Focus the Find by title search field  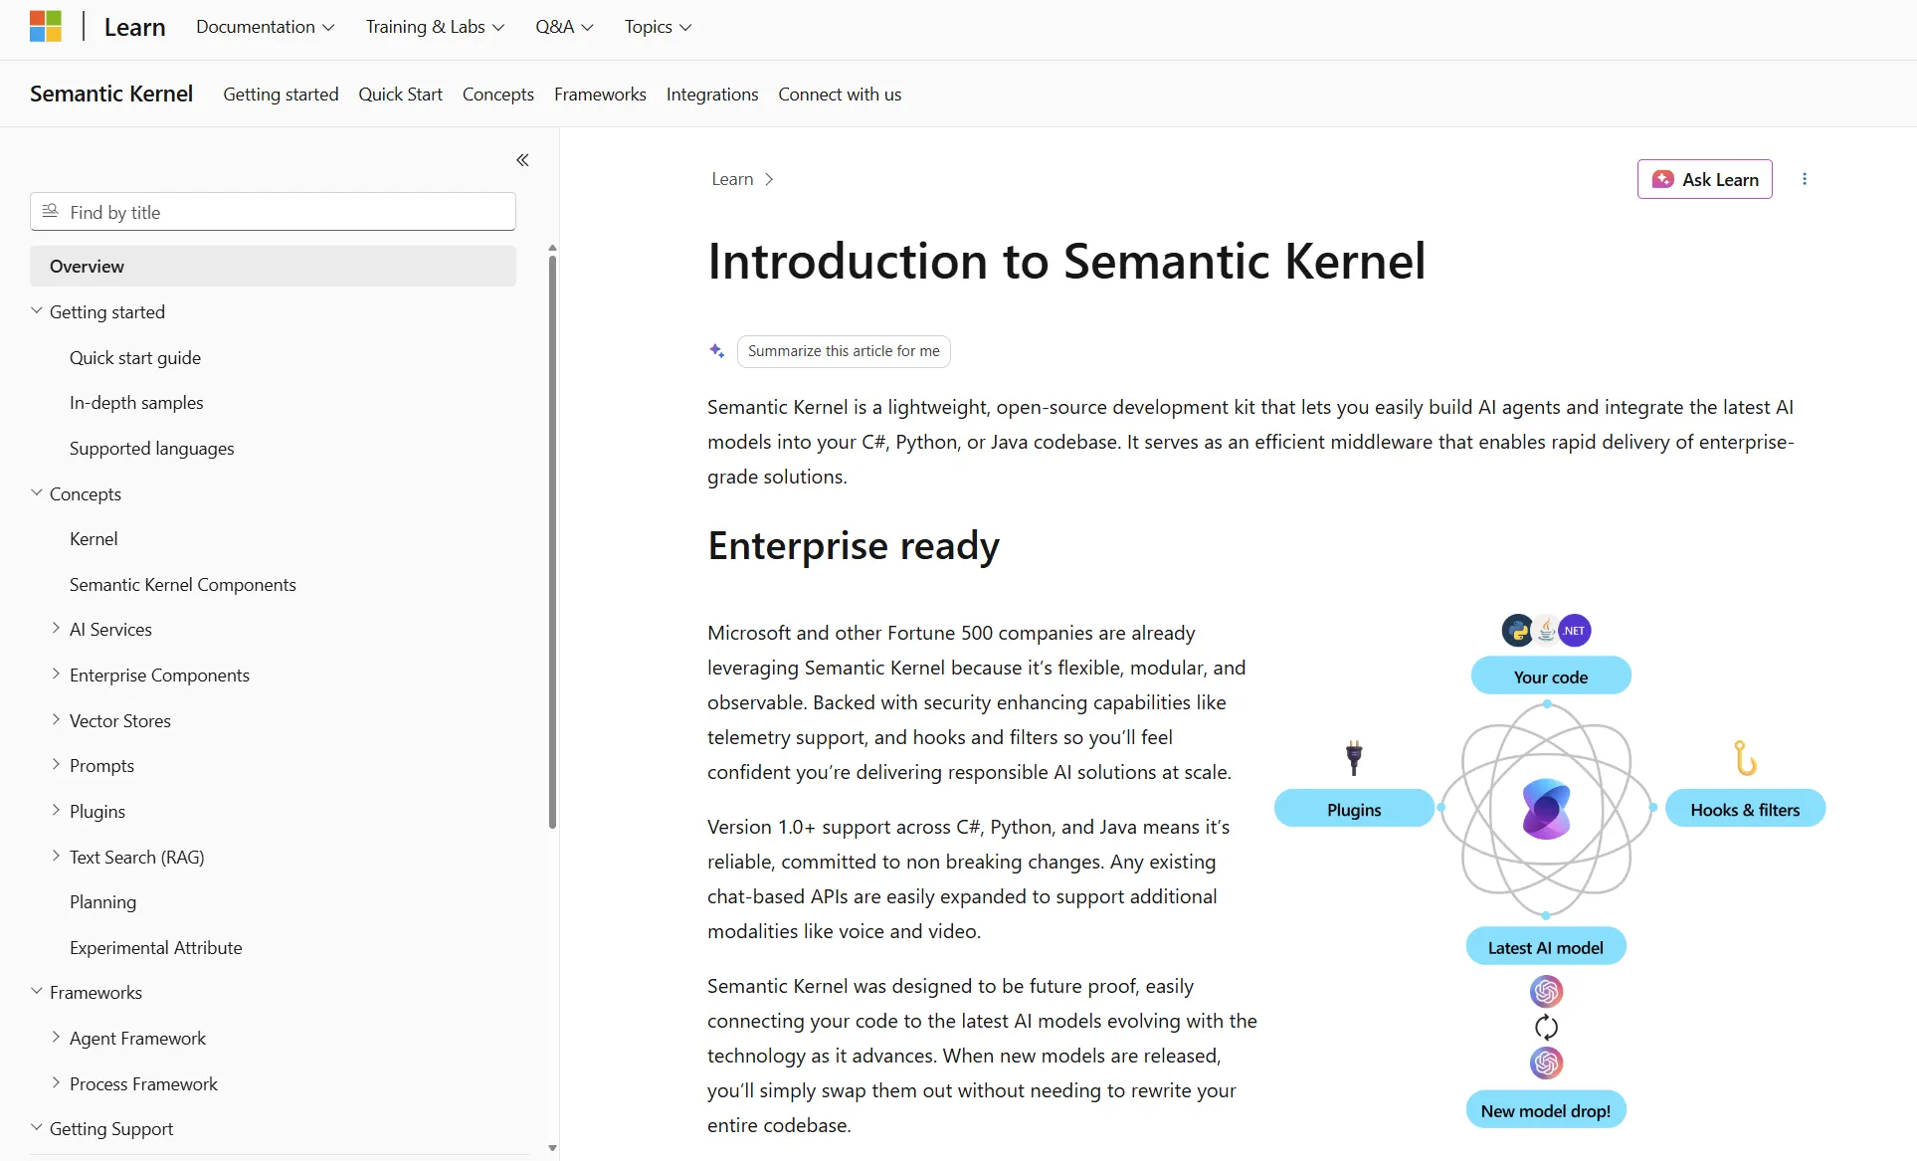pyautogui.click(x=273, y=212)
